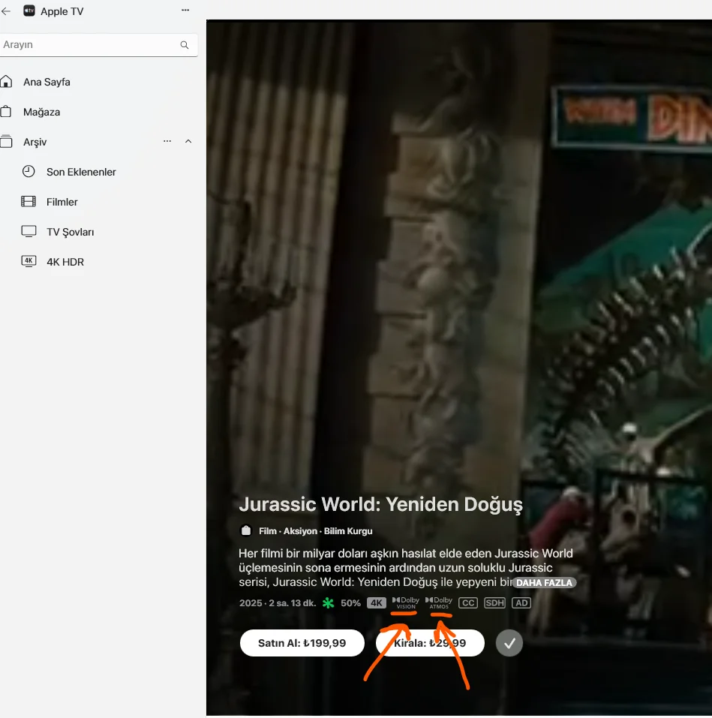Click the movie description paragraph
This screenshot has height=718, width=712.
tap(406, 568)
